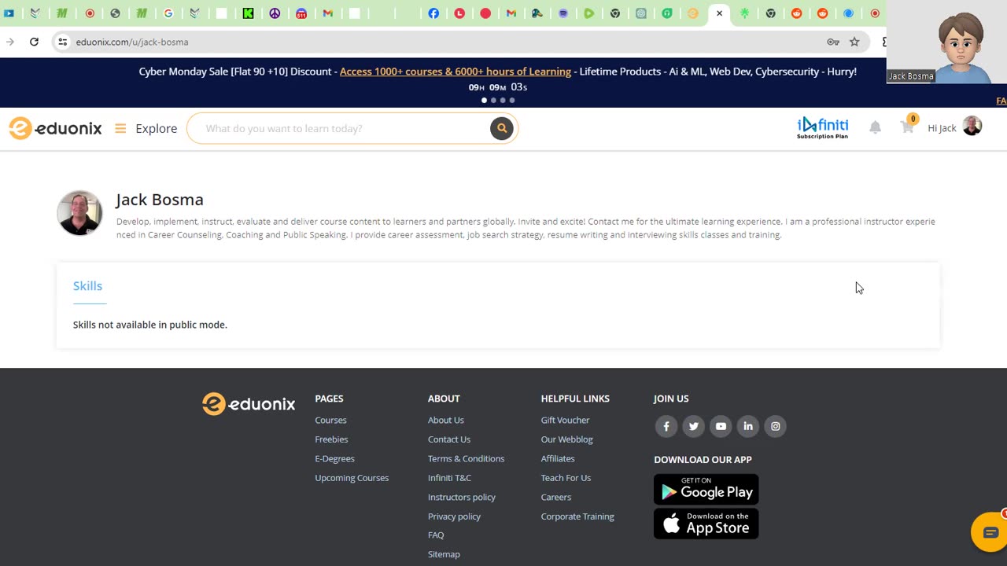Image resolution: width=1007 pixels, height=566 pixels.
Task: Bookmark page using the star icon
Action: tap(854, 42)
